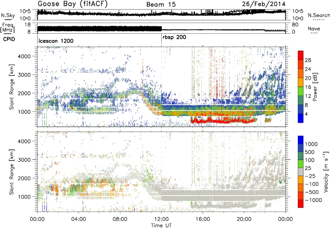
Task: Click the 'CPID' label
Action: 9,39
